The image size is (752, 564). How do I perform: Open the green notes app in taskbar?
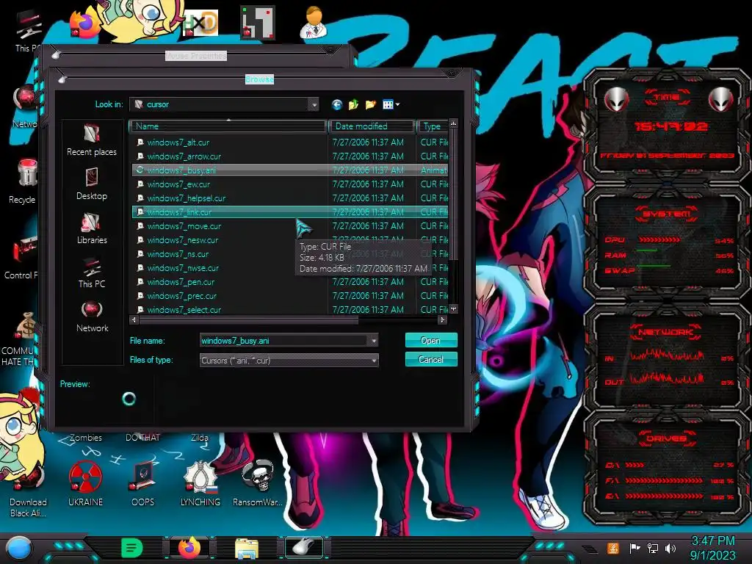tap(132, 548)
